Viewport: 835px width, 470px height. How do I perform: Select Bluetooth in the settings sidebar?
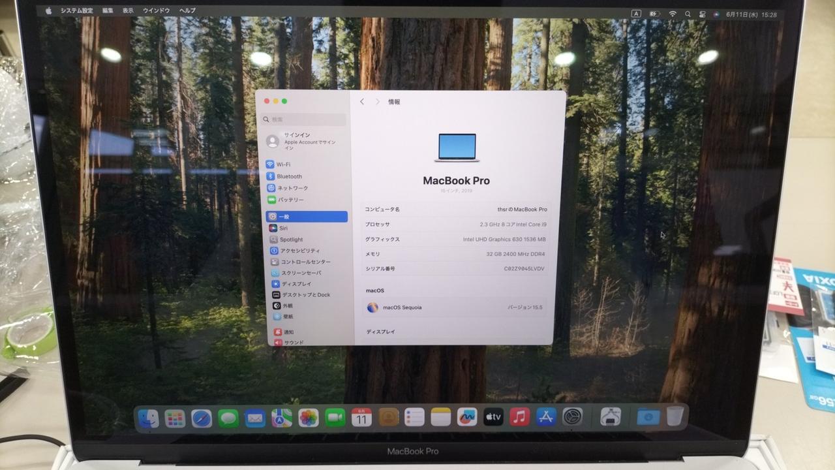point(288,176)
